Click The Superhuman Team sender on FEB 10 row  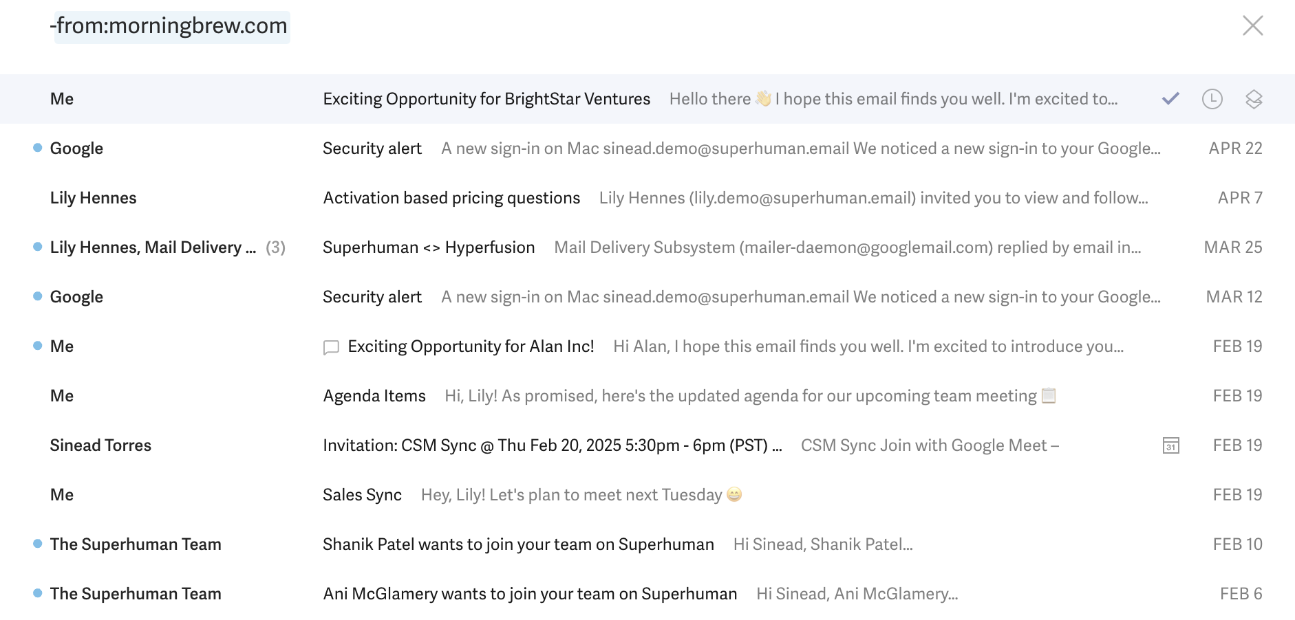(136, 544)
